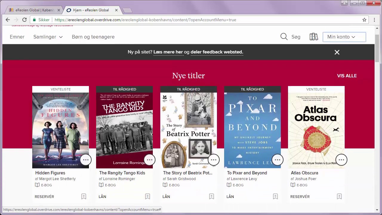
Task: Click the E-BOG book icon under Hidden Figures
Action: pos(37,185)
